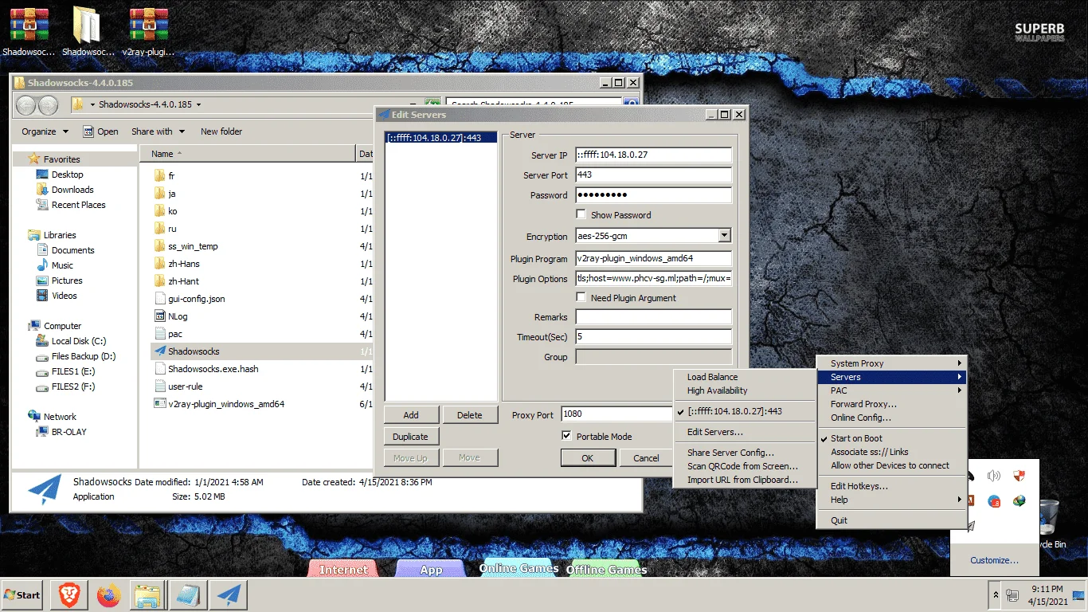The image size is (1088, 612).
Task: Toggle Need Plugin Argument checkbox
Action: [581, 297]
